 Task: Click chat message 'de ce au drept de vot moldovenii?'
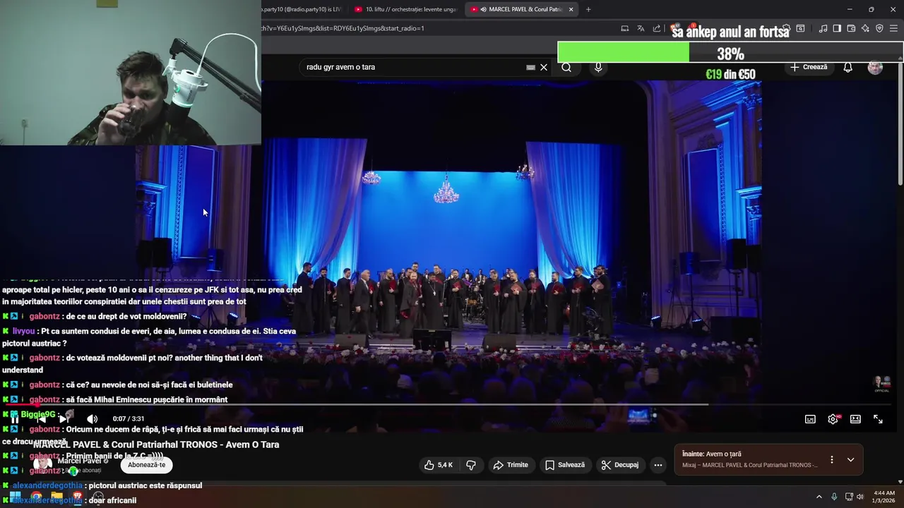[126, 317]
